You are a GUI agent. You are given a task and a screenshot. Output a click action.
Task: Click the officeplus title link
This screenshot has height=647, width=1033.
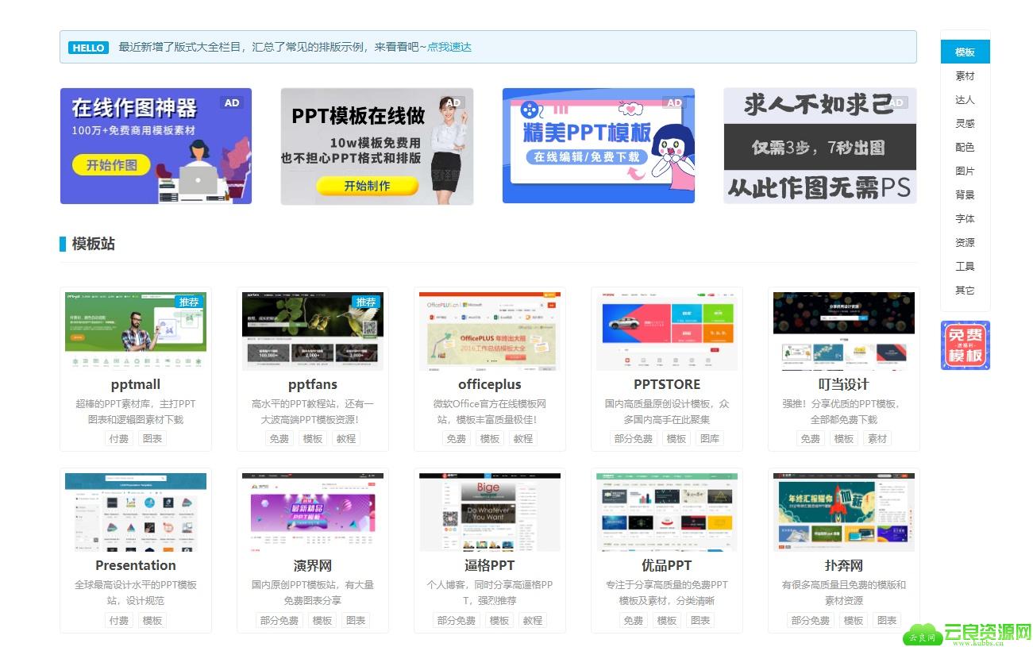490,384
